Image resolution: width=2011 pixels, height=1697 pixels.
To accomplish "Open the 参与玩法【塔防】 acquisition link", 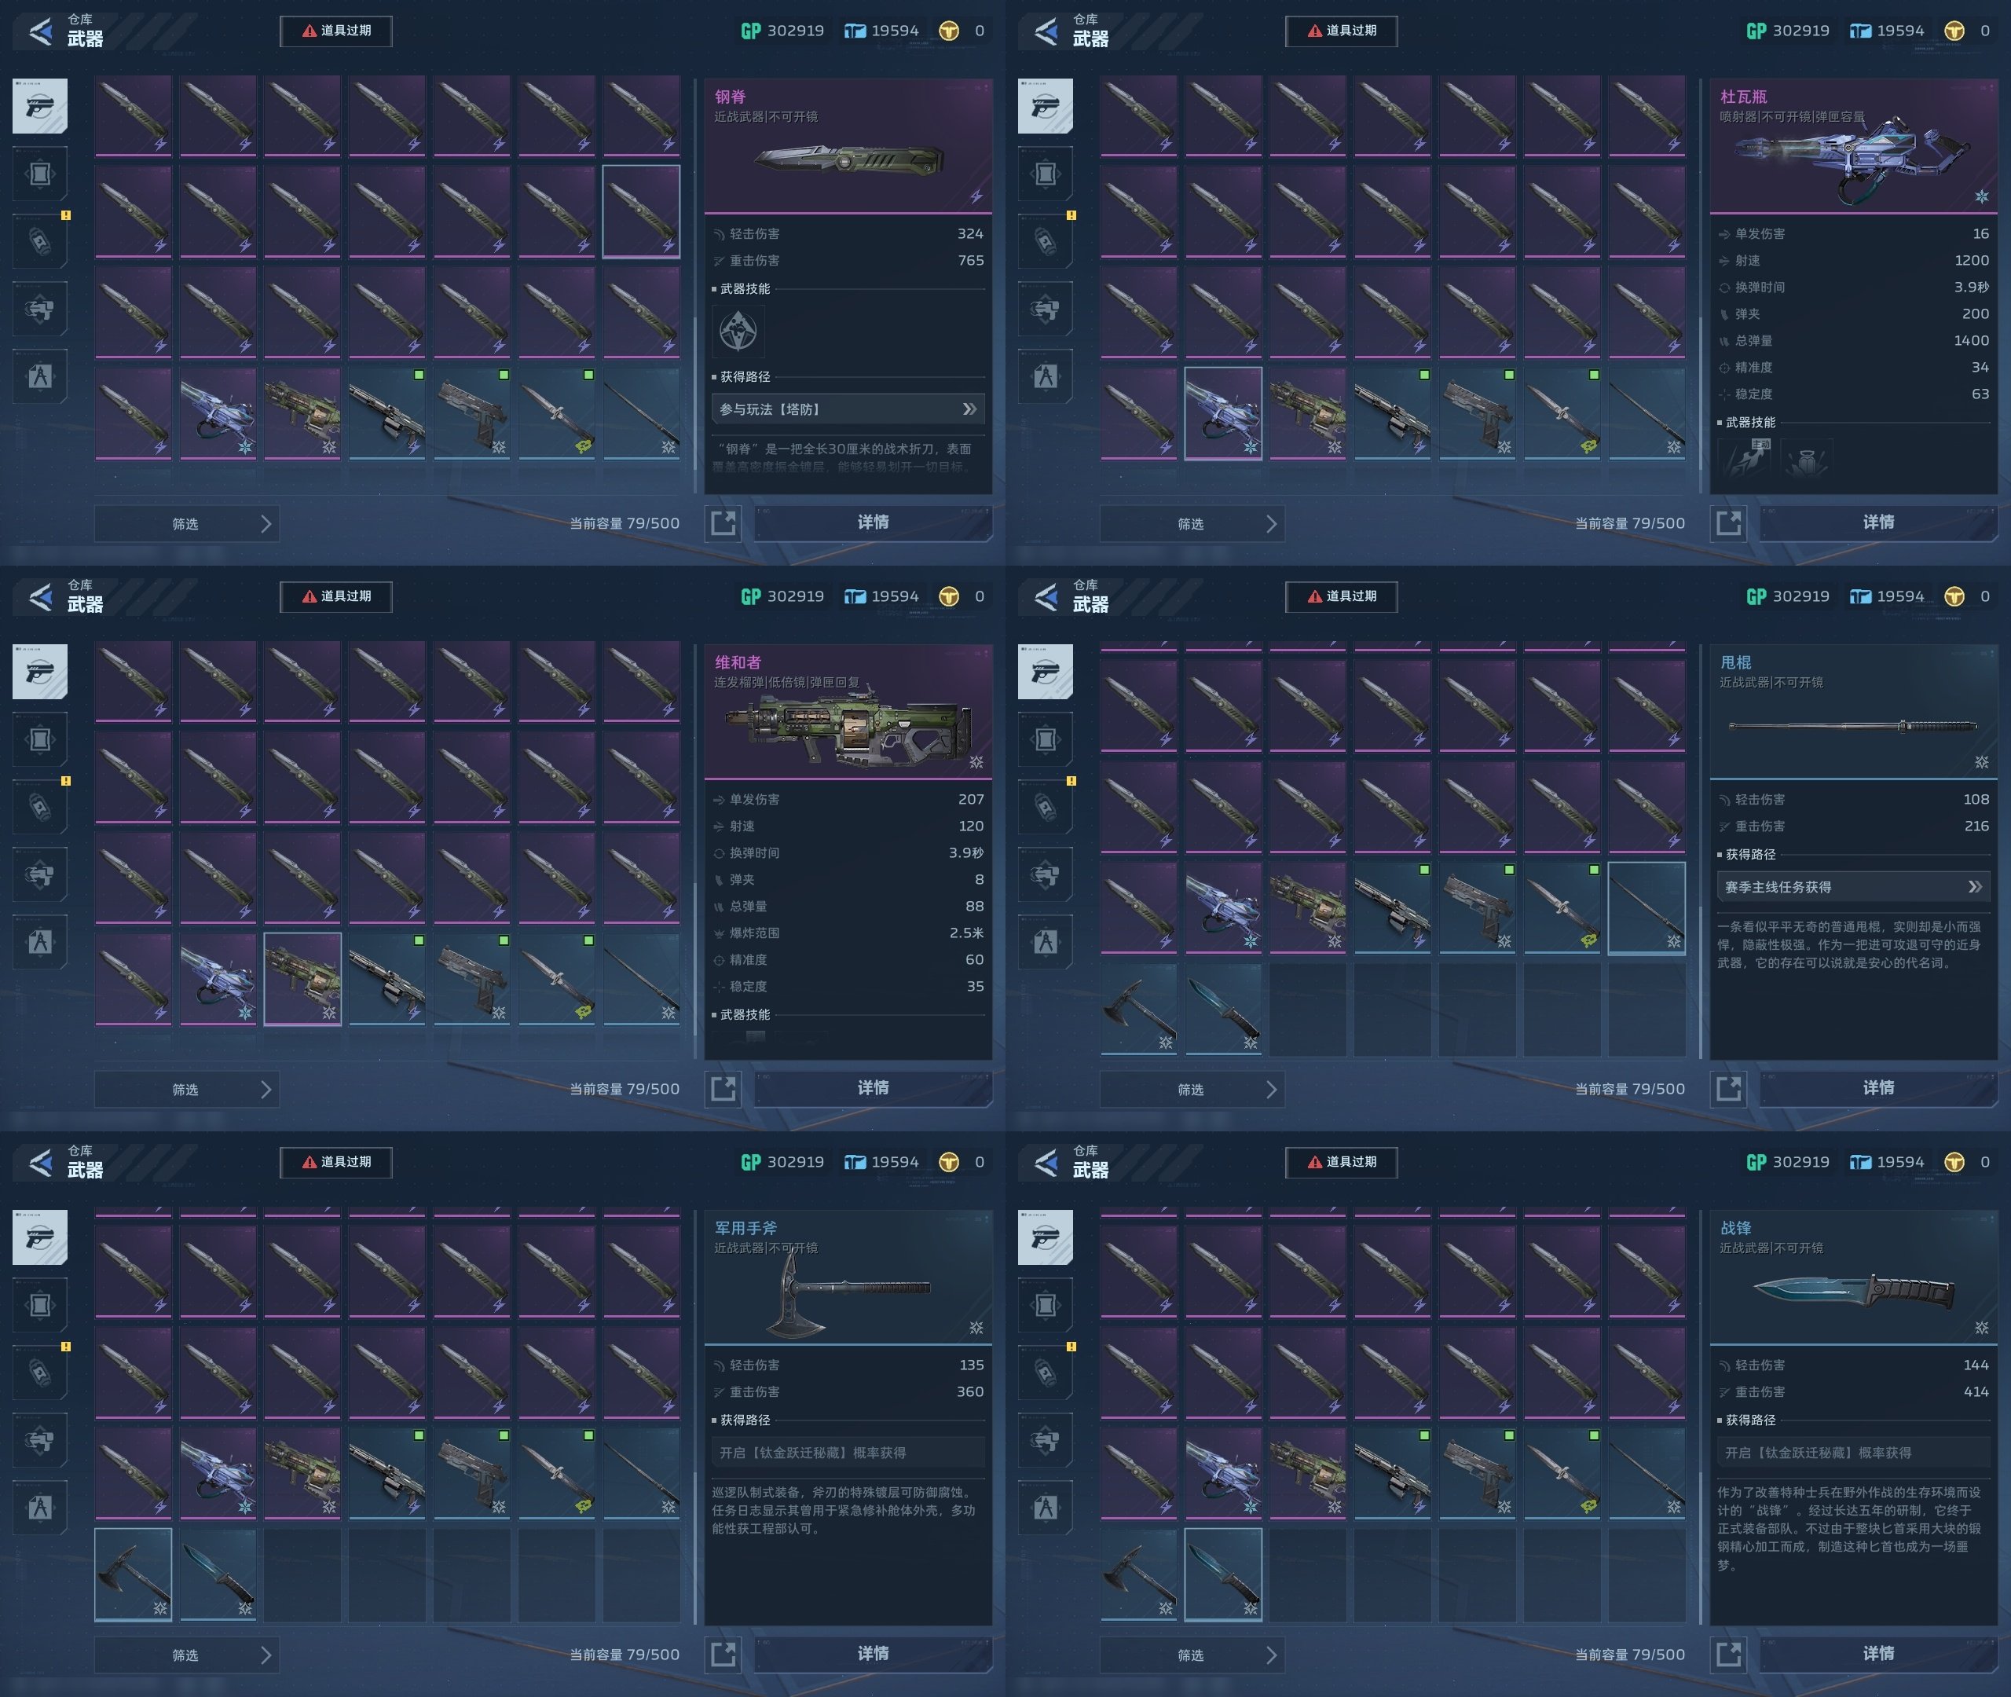I will tap(848, 409).
